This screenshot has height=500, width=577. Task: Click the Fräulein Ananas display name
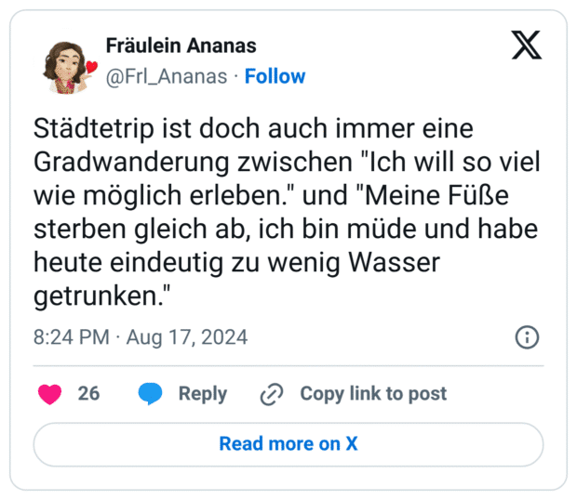[x=181, y=46]
